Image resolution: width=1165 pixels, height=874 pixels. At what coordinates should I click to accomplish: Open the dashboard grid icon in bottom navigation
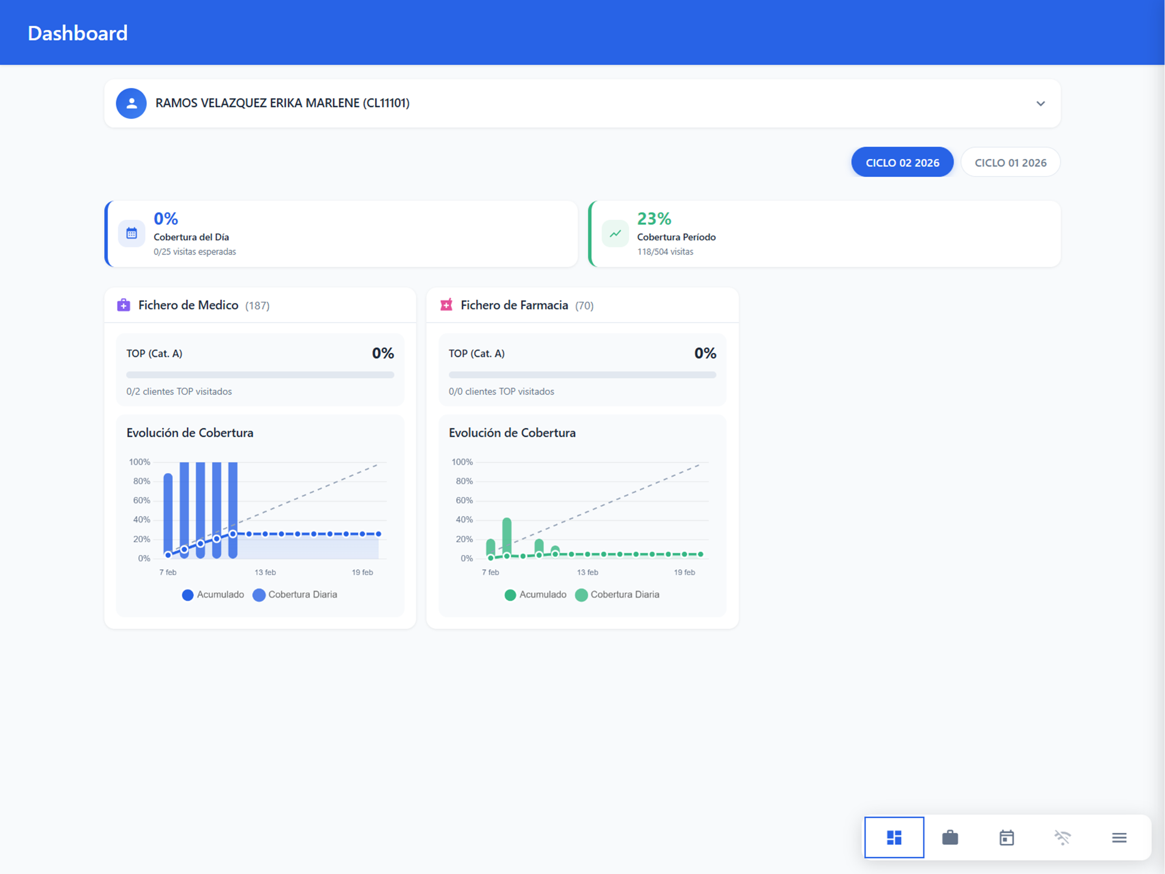coord(894,837)
